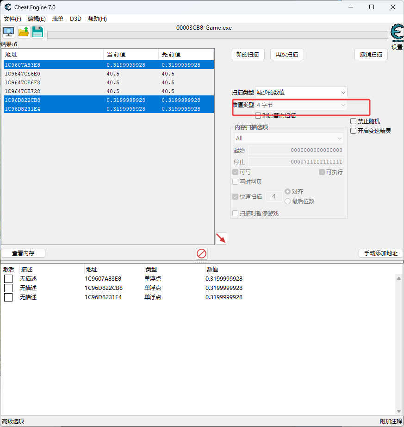The height and width of the screenshot is (427, 404).
Task: Toggle the 写时拷贝 checkbox
Action: [236, 182]
